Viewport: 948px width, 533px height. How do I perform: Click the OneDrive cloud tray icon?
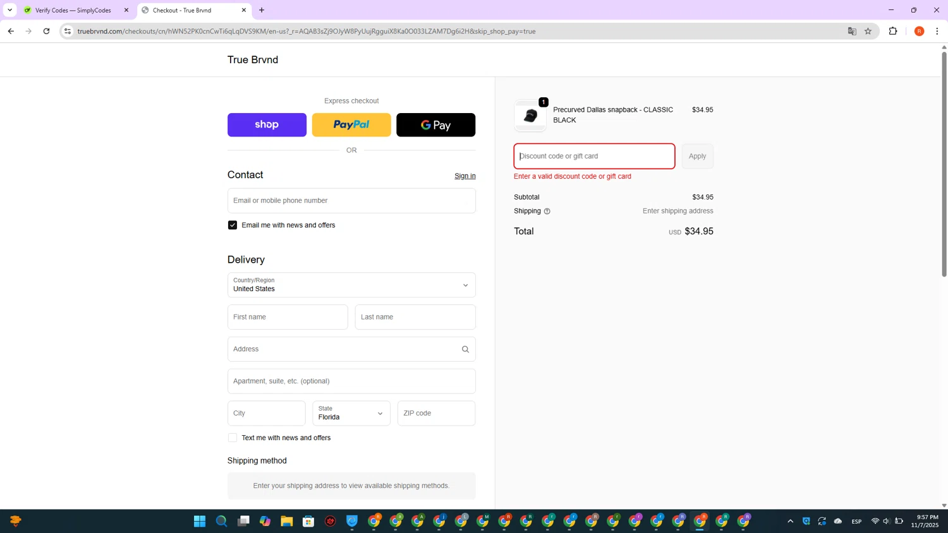(x=838, y=521)
